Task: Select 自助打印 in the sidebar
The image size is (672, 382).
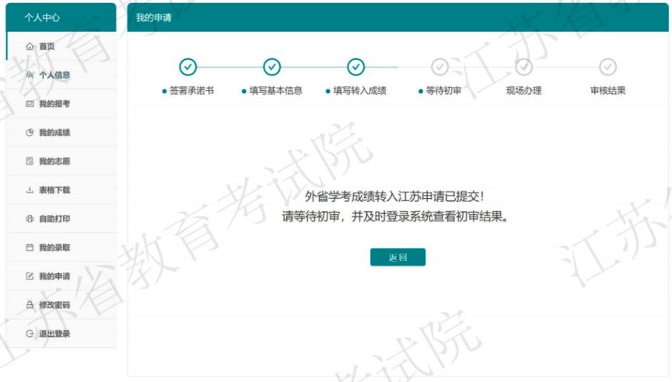Action: (61, 219)
